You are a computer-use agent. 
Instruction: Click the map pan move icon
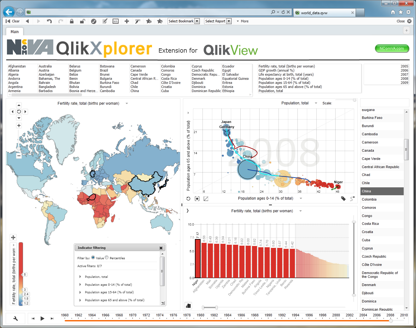13,237
